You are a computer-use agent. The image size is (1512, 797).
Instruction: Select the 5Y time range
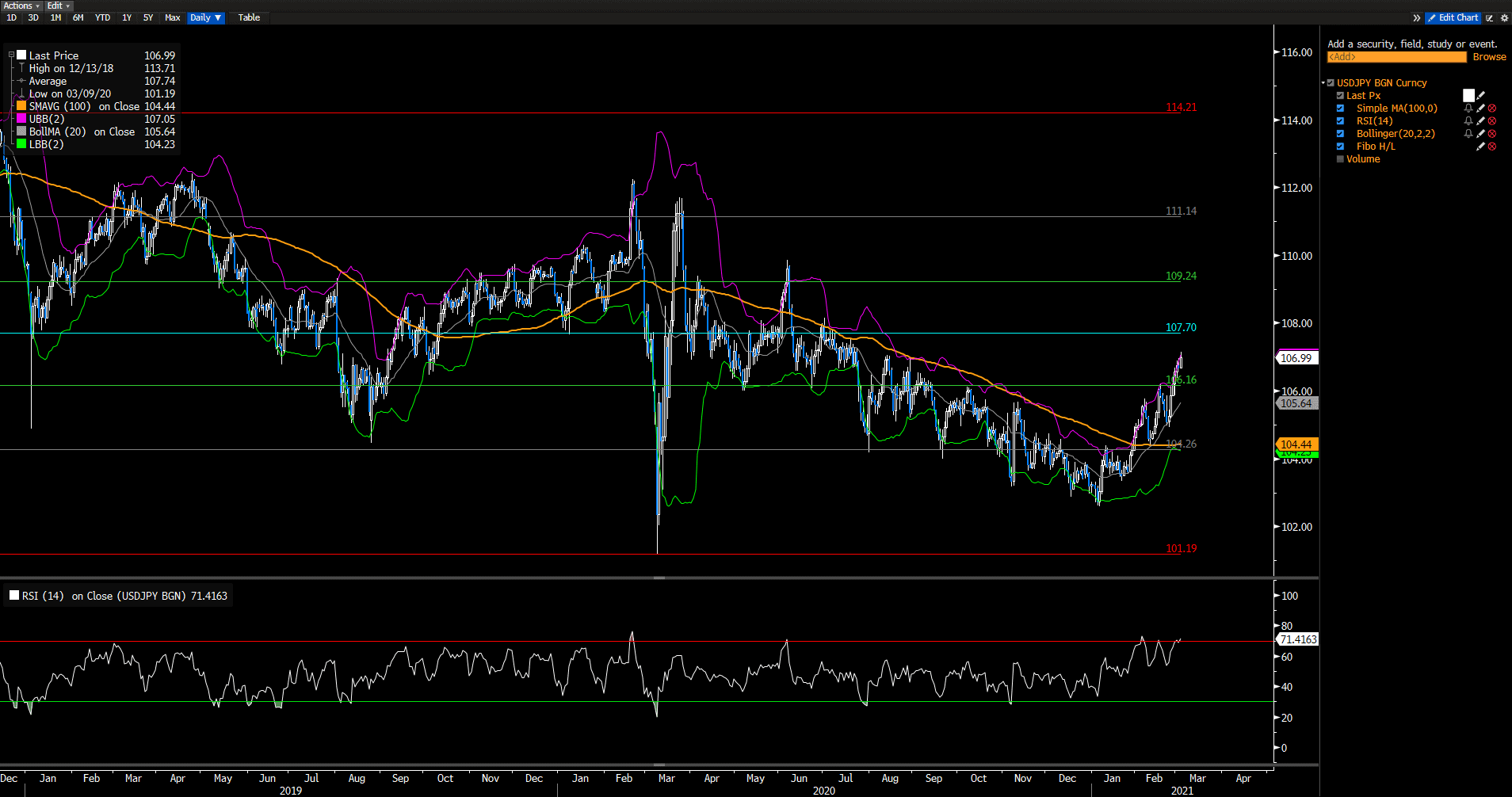click(x=148, y=17)
